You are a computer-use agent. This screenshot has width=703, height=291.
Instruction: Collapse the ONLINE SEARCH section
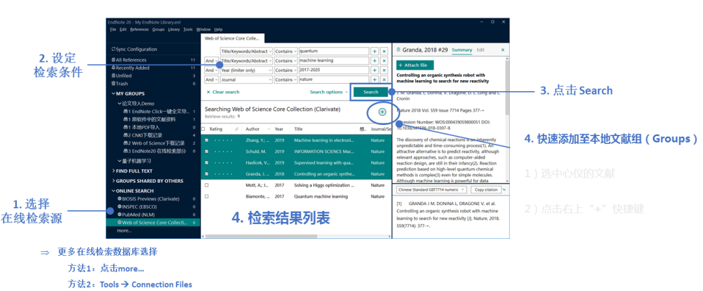(113, 191)
